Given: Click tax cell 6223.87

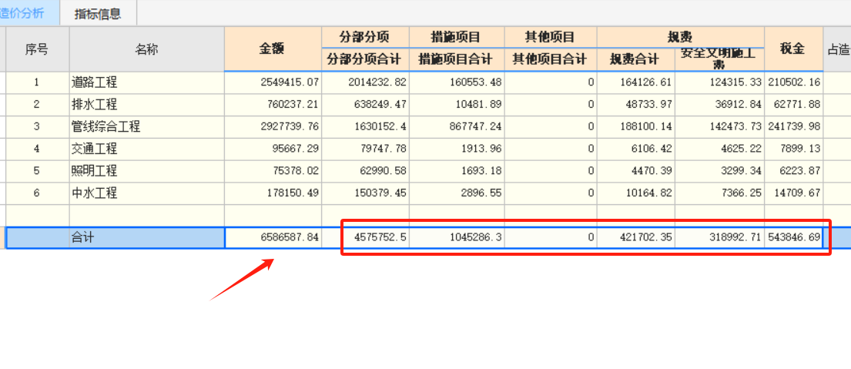Looking at the screenshot, I should pyautogui.click(x=793, y=172).
